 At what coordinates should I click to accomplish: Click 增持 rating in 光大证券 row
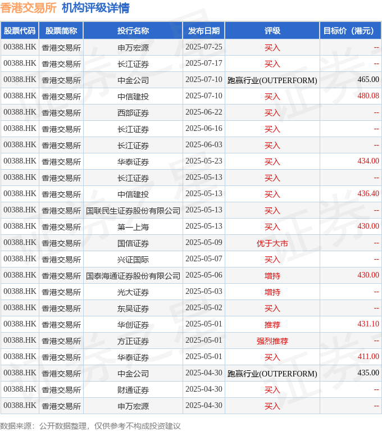click(x=272, y=292)
